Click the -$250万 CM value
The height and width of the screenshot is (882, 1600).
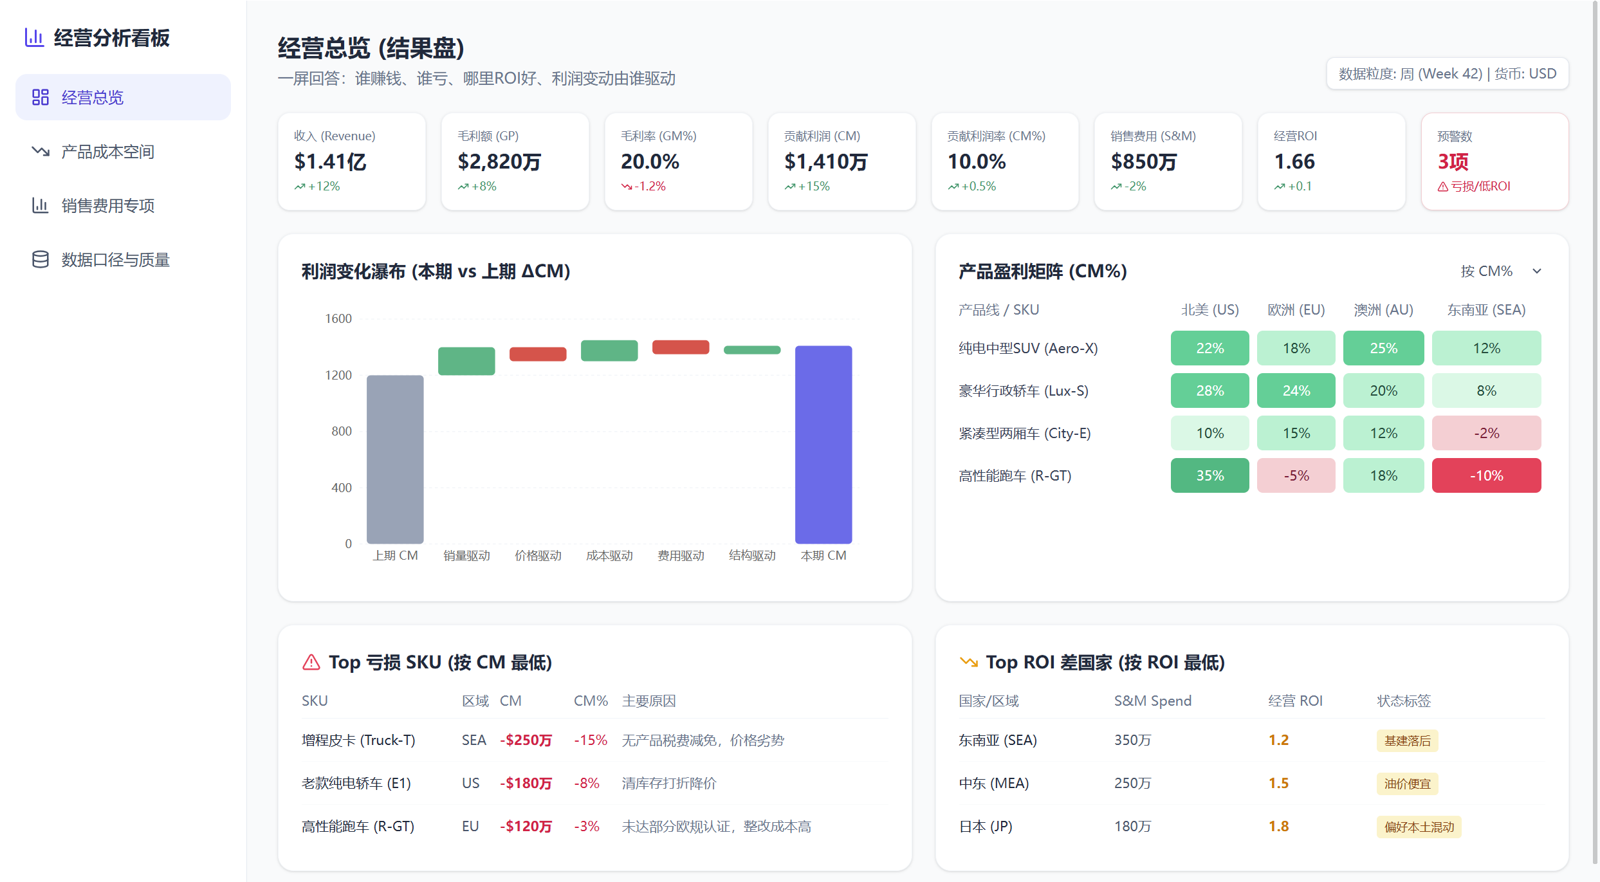click(526, 740)
